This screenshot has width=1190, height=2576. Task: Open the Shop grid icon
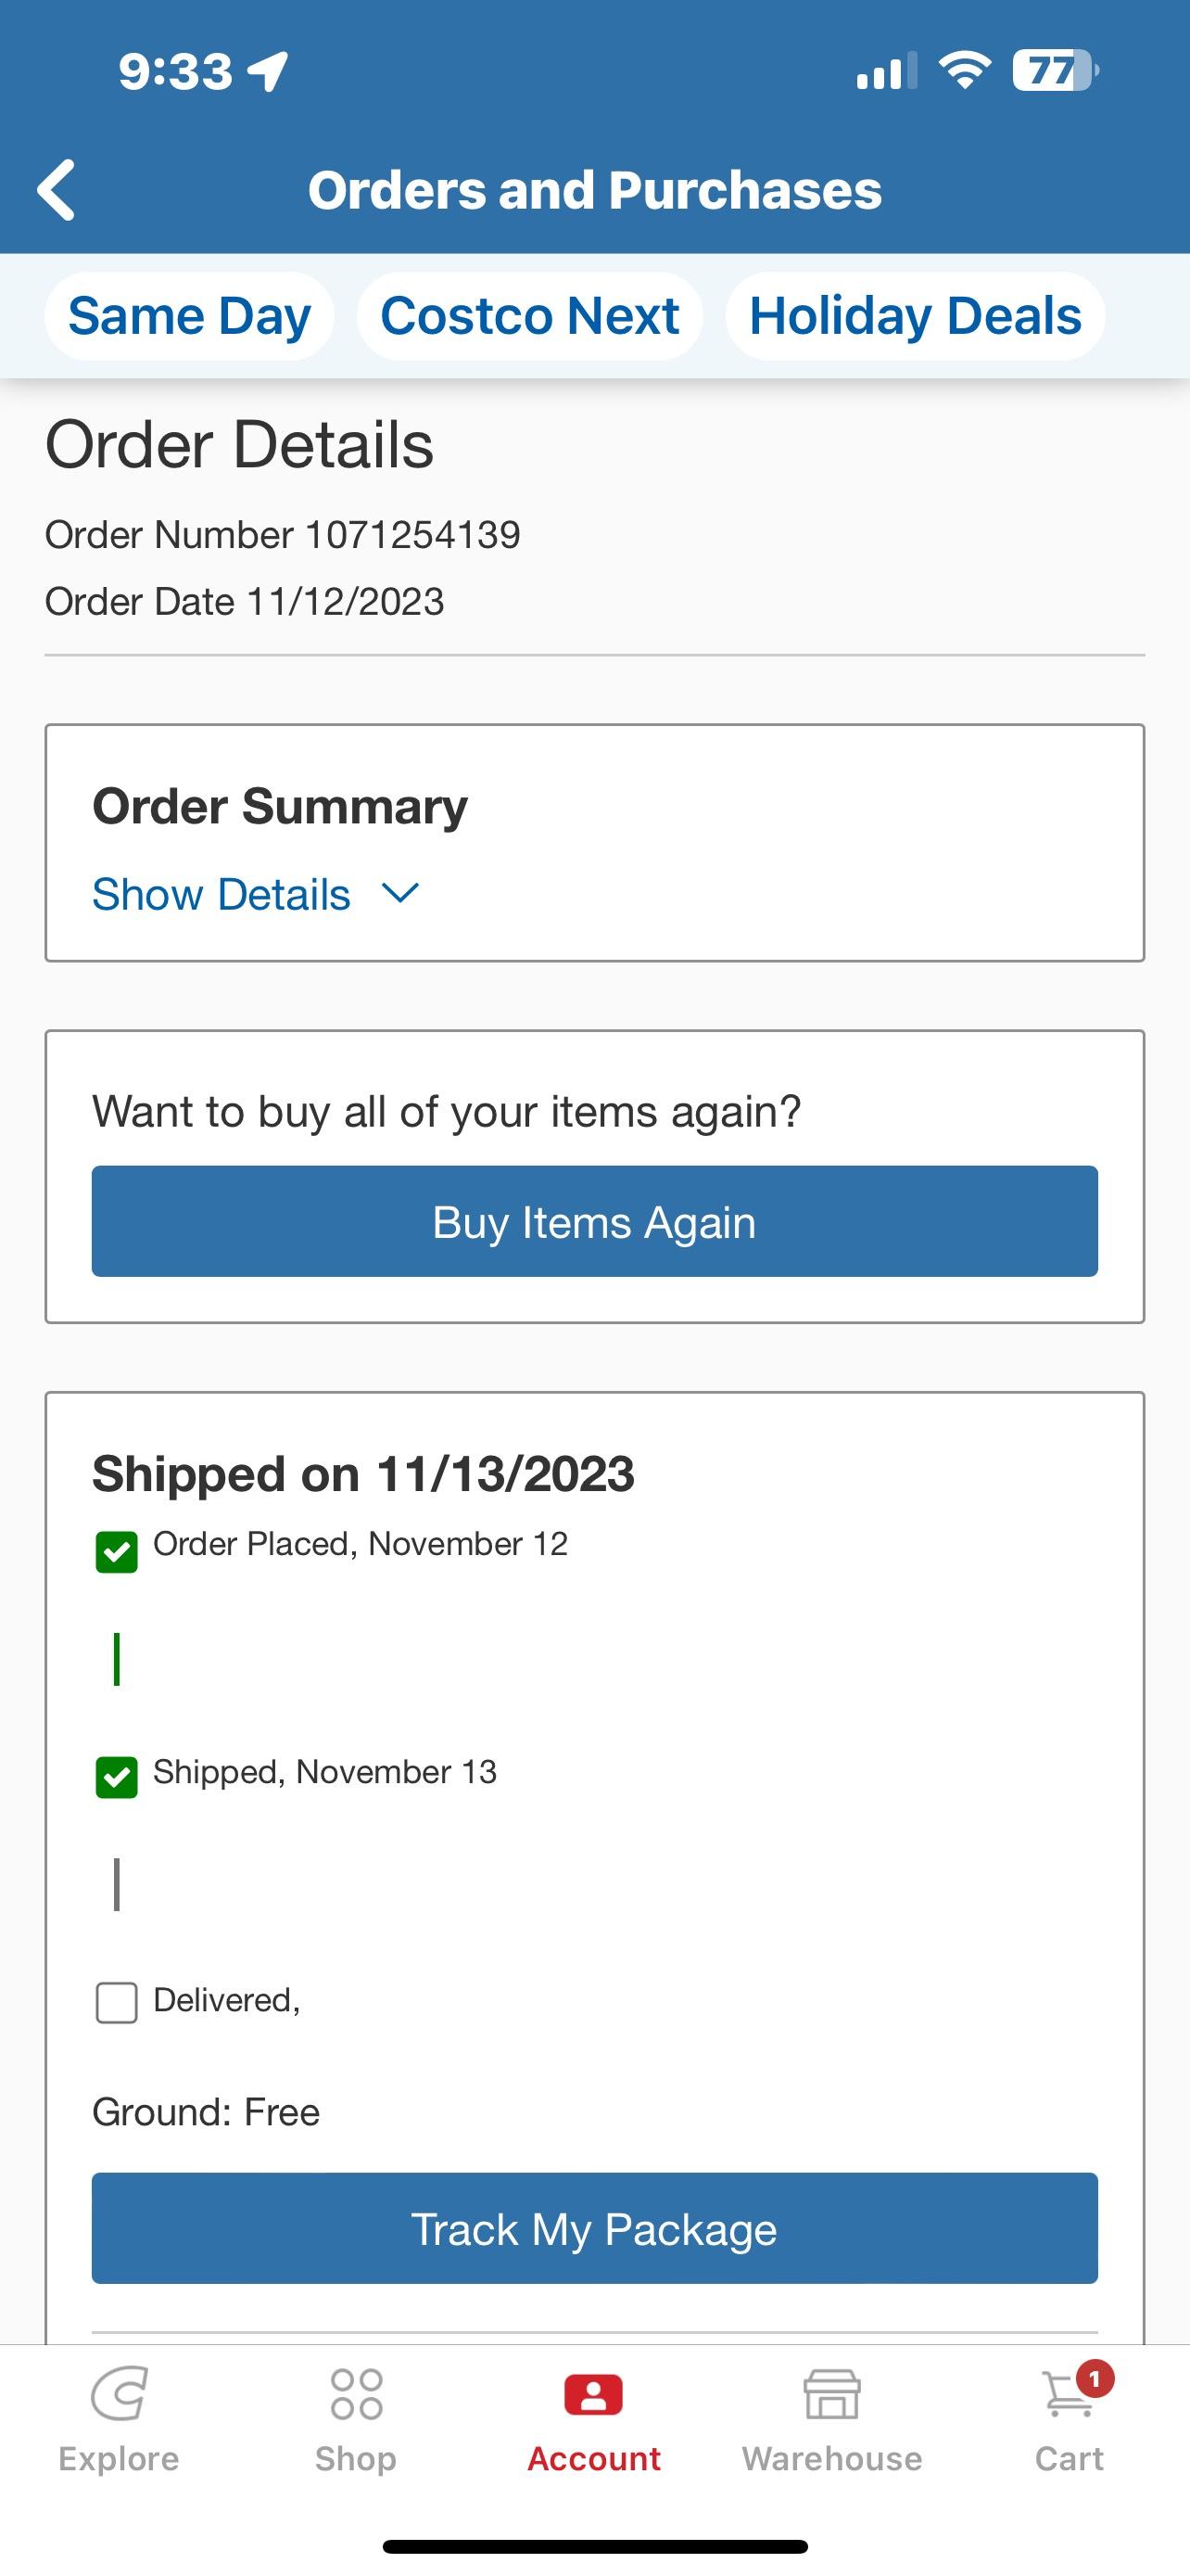[356, 2394]
